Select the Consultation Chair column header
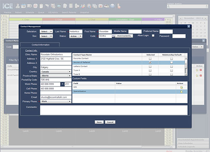Viewport: 210px width, 152px height. tap(125, 20)
